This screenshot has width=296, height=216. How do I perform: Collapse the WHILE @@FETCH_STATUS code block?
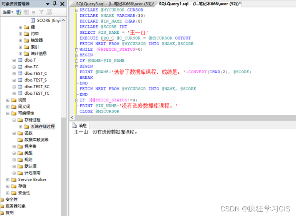click(x=77, y=49)
